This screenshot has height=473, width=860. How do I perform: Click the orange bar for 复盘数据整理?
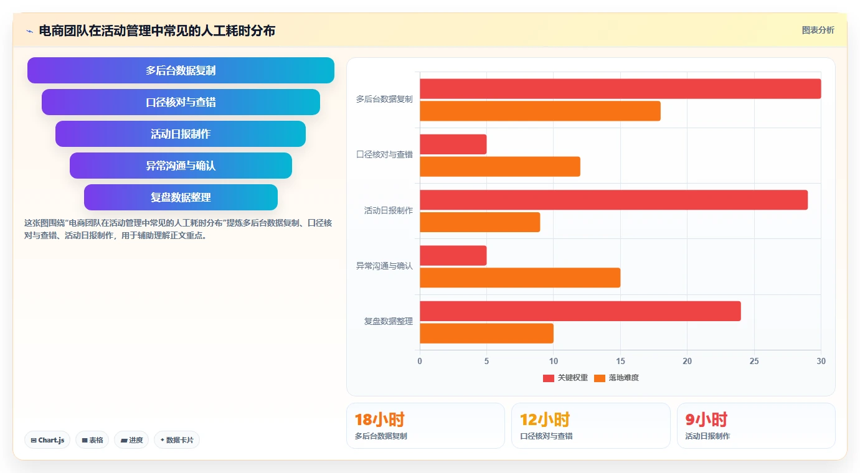(486, 334)
